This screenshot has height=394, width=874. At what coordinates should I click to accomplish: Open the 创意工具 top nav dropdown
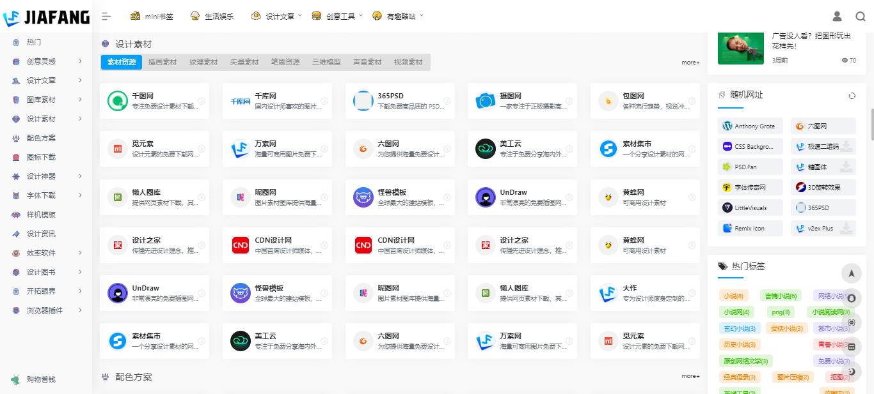[x=337, y=17]
